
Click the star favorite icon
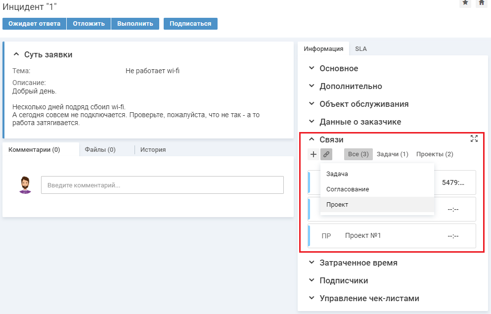click(x=465, y=3)
